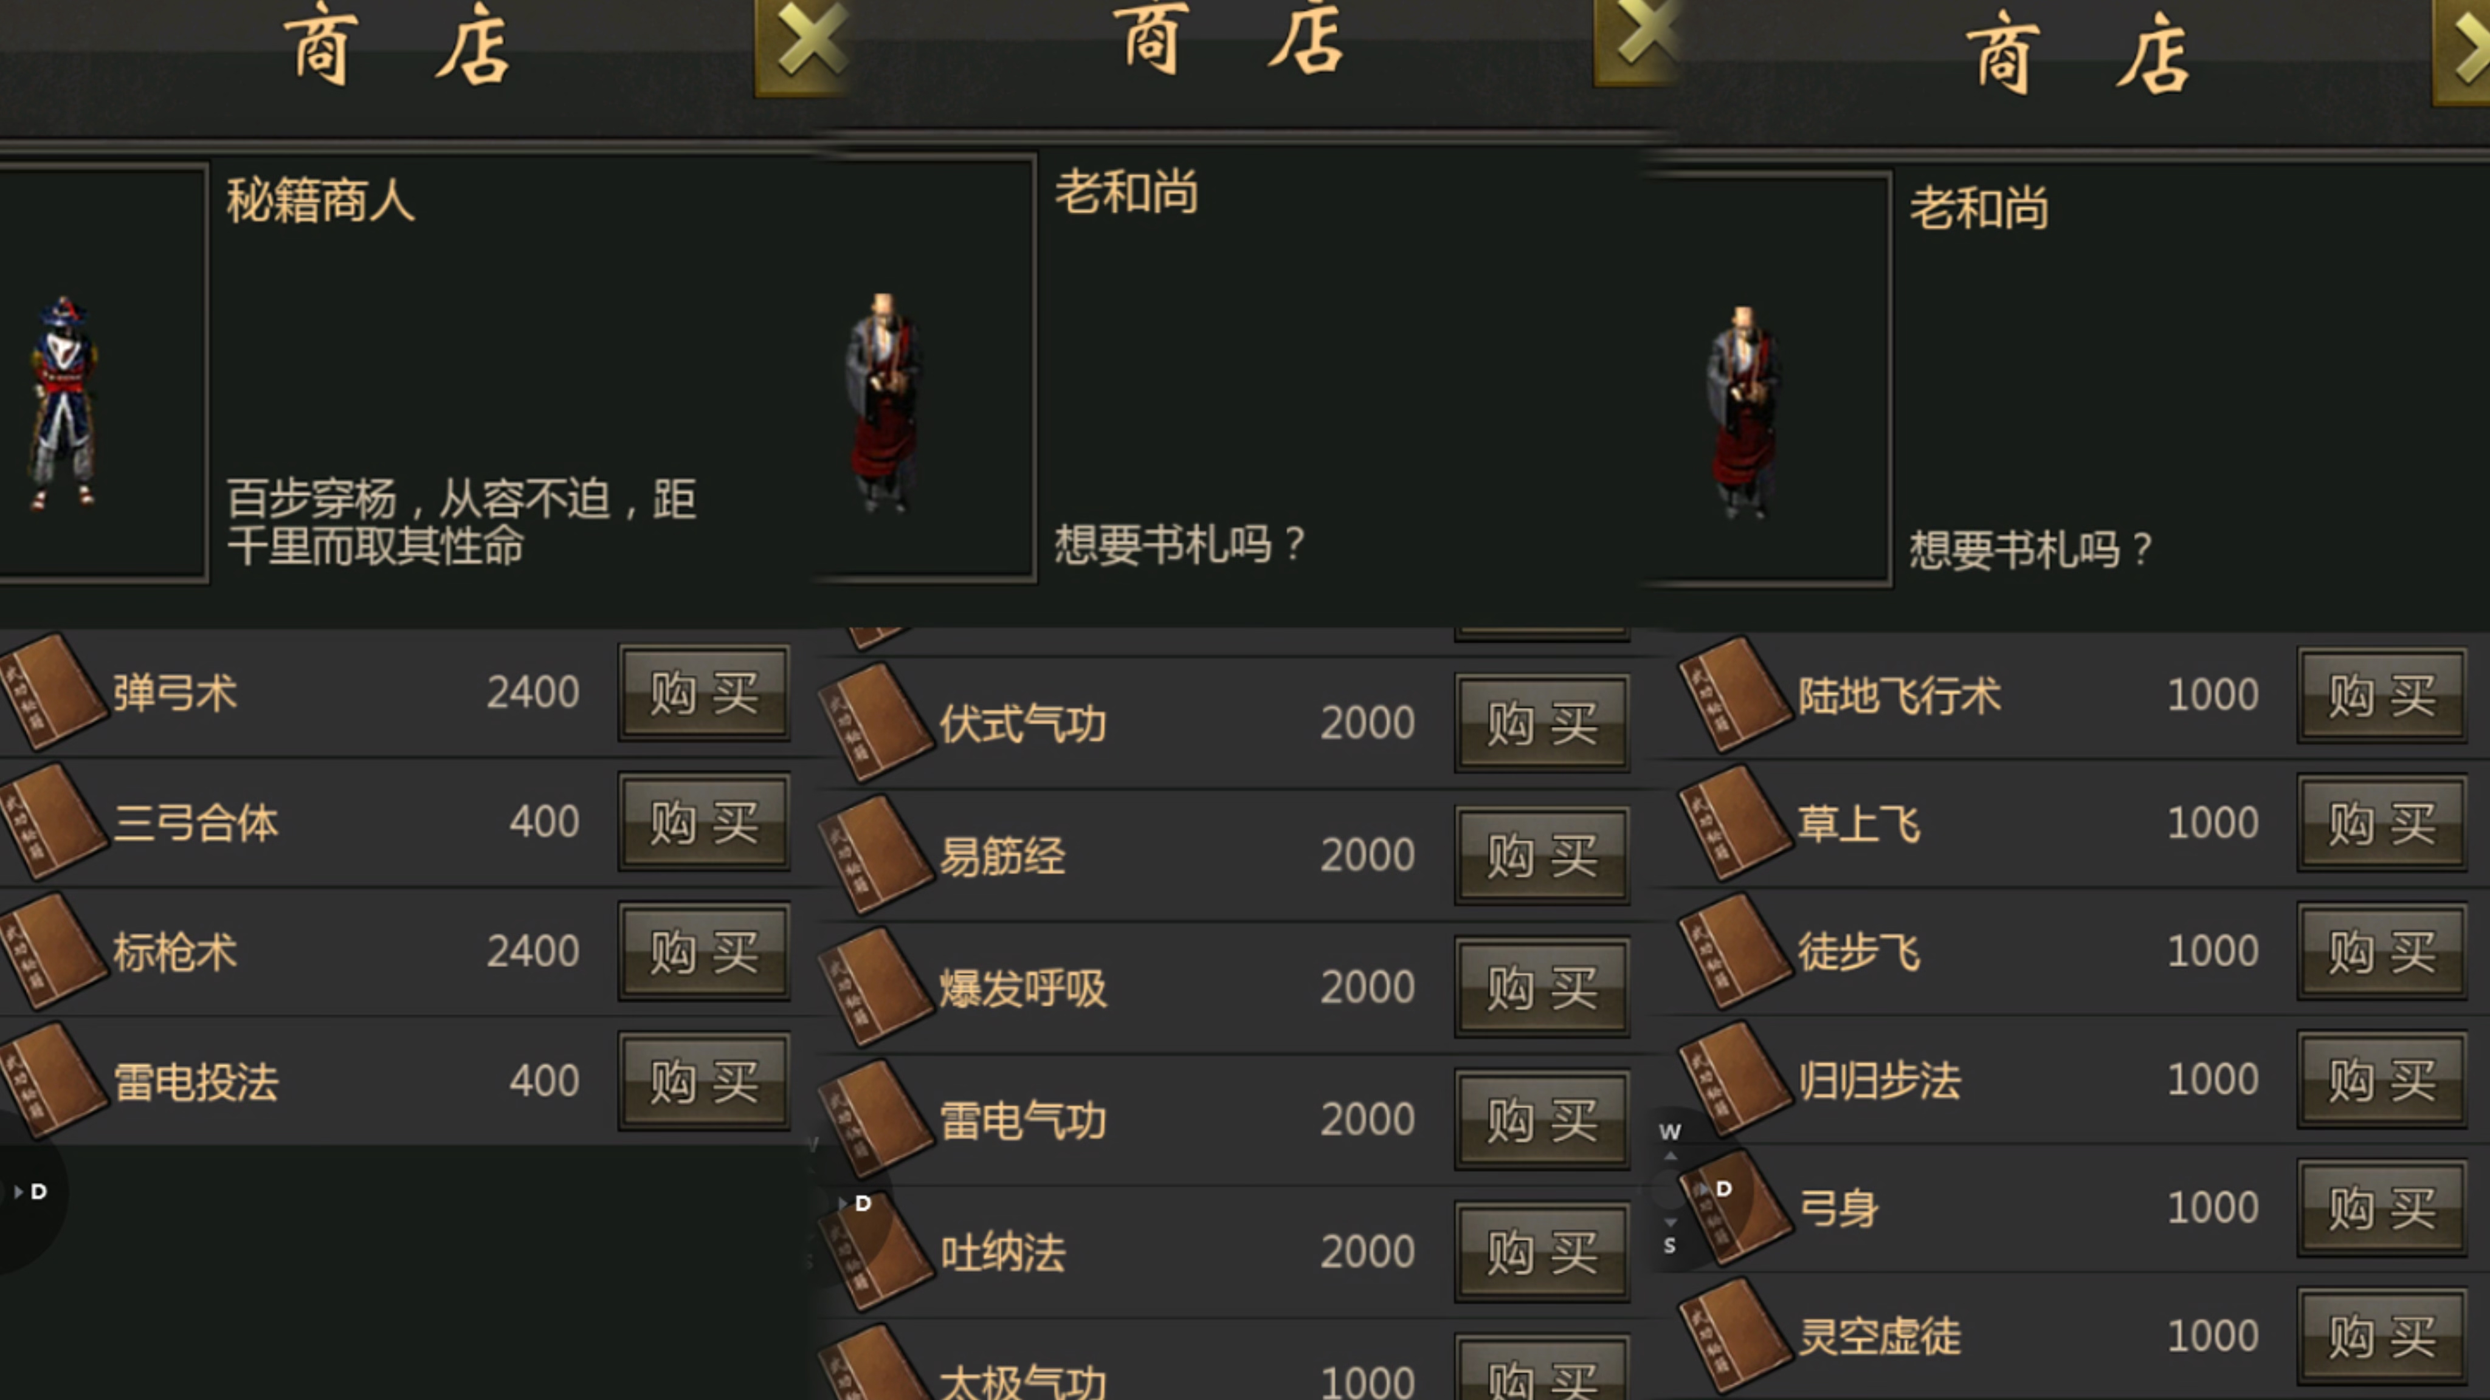The image size is (2490, 1400).
Task: Click the 弹弓术 skill book icon
Action: tap(52, 691)
